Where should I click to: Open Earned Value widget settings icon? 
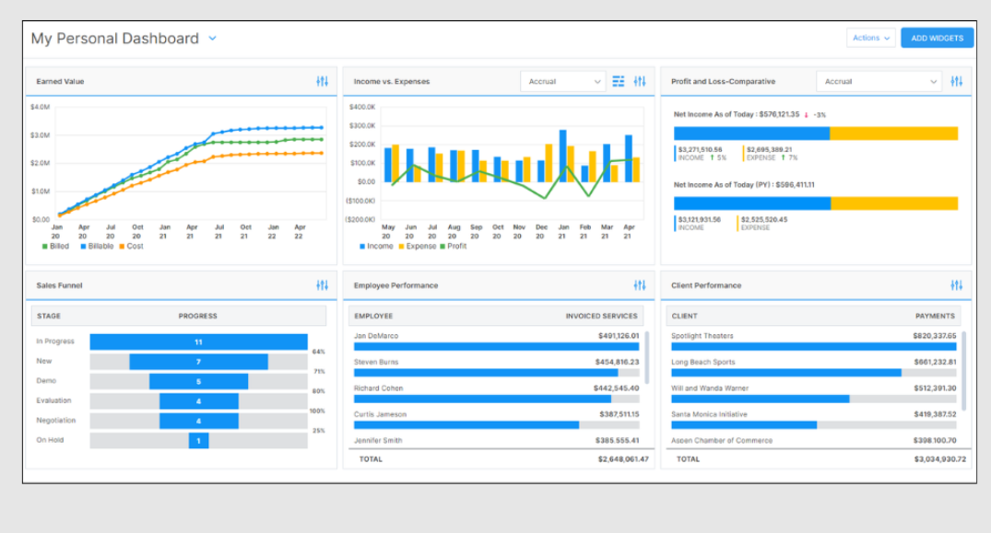pyautogui.click(x=322, y=82)
